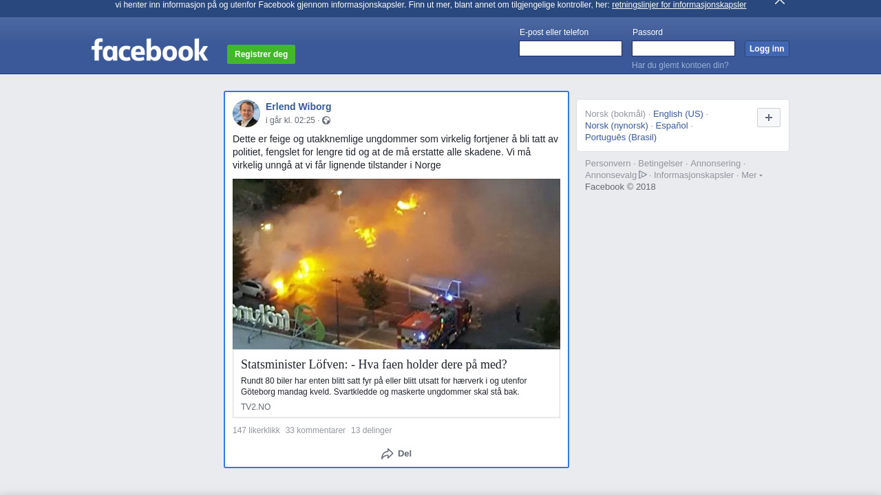Viewport: 881px width, 495px height.
Task: Open the Informasjonskapsler footer link
Action: [x=694, y=175]
